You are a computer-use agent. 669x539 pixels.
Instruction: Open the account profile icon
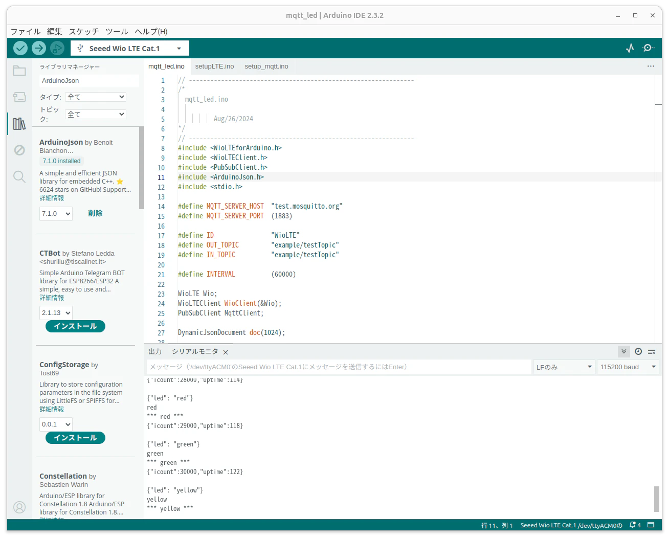pos(19,507)
